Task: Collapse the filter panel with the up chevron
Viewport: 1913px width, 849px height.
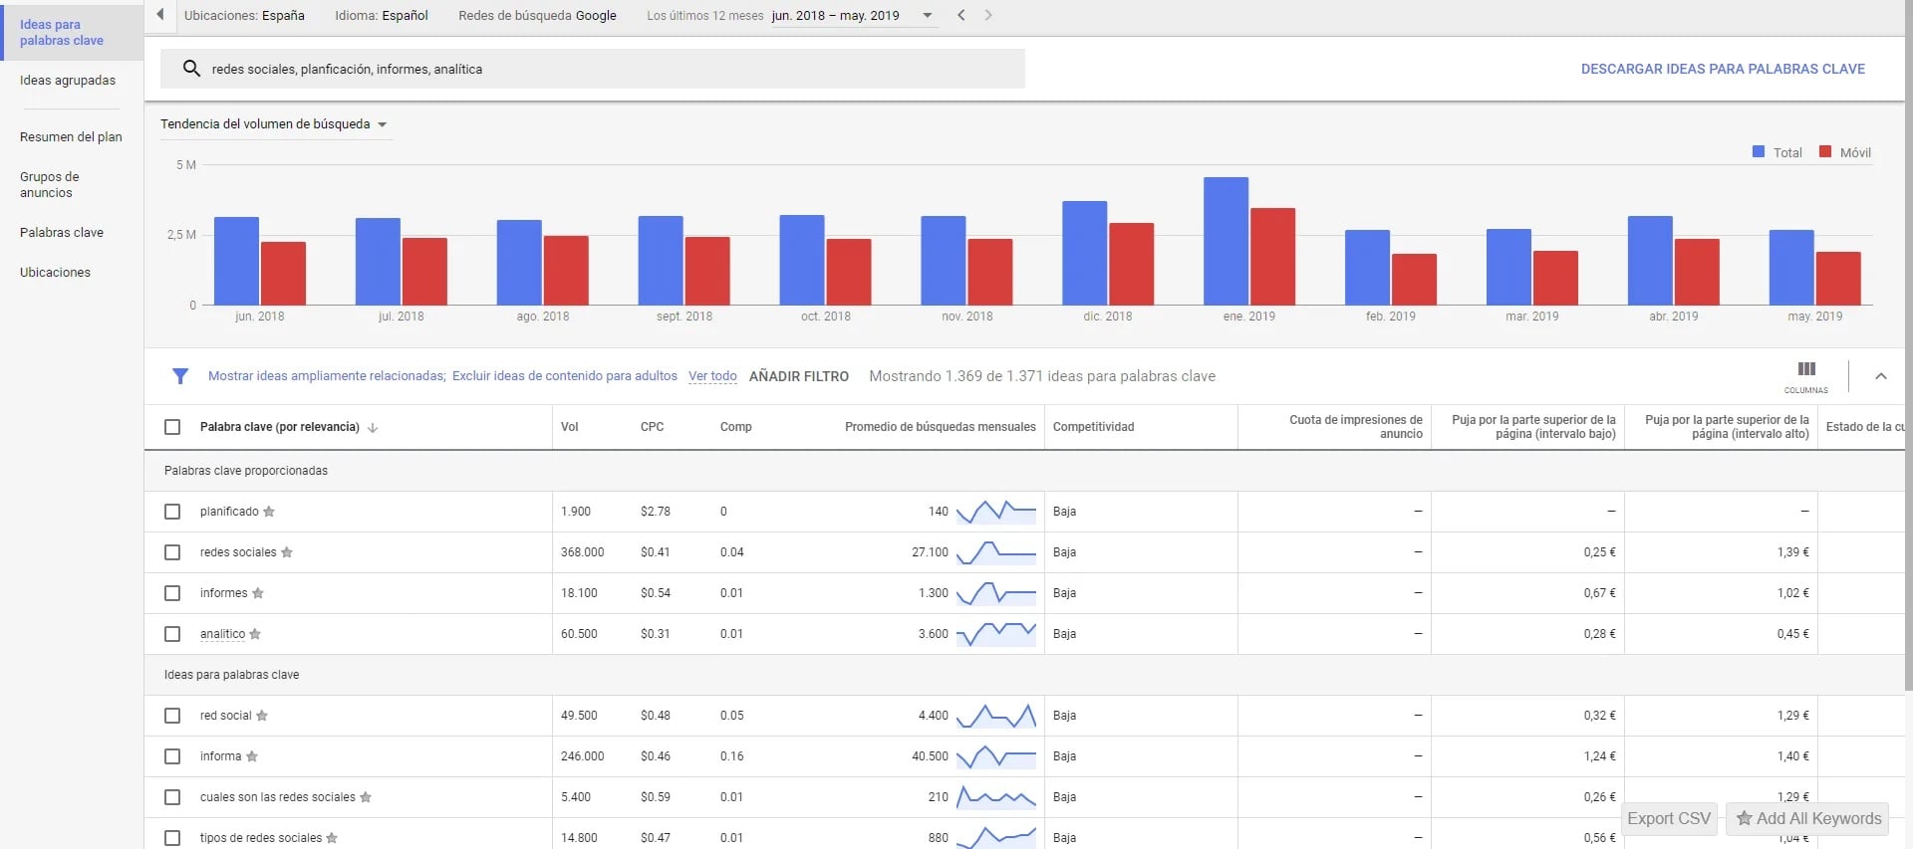Action: (1881, 376)
